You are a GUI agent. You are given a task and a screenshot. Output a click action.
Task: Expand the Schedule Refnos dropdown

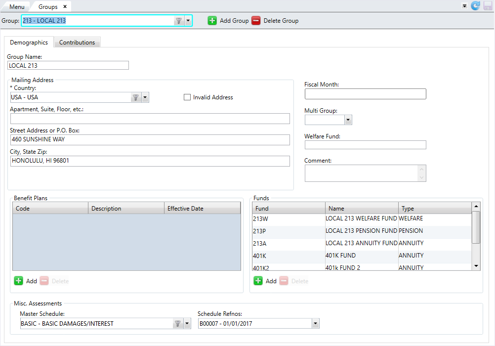pos(315,324)
